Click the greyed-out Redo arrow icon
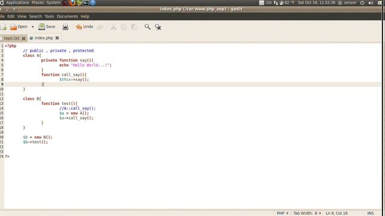This screenshot has height=216, width=385. click(x=100, y=27)
